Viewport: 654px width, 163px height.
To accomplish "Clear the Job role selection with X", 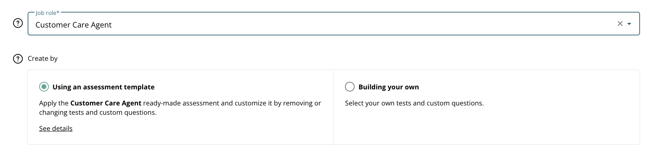I will [x=620, y=24].
